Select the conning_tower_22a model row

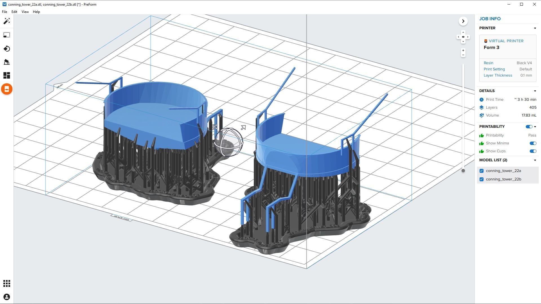[508, 171]
